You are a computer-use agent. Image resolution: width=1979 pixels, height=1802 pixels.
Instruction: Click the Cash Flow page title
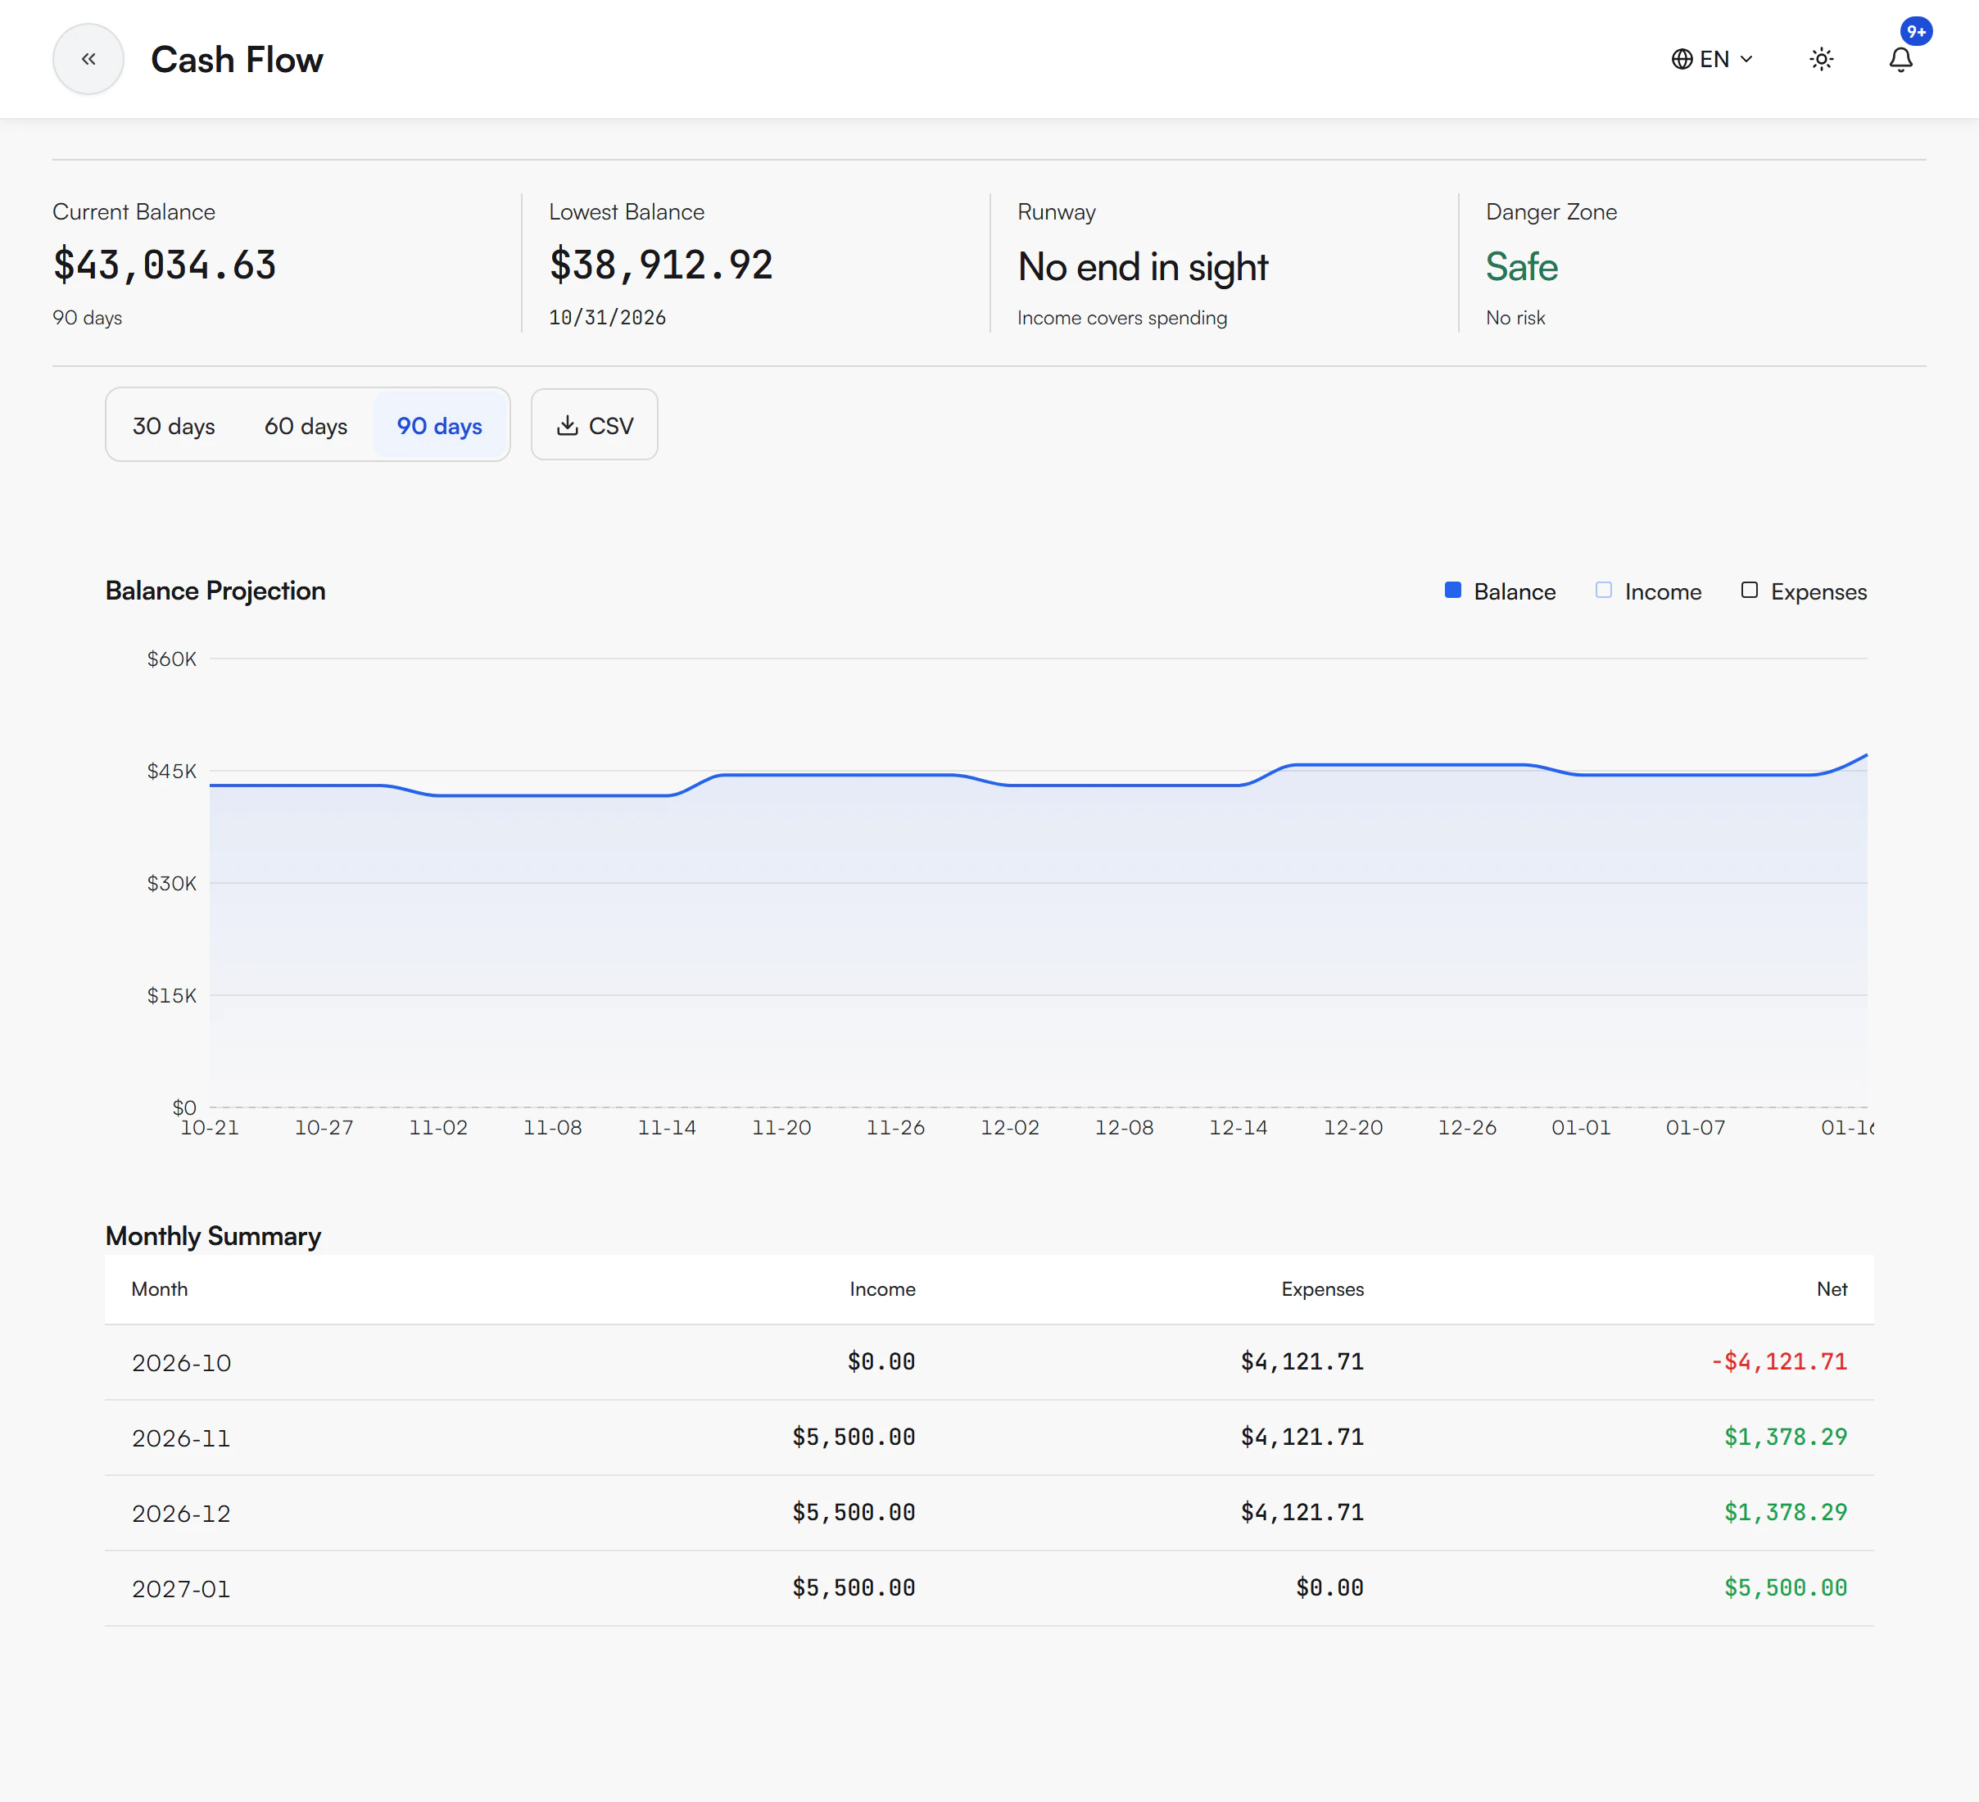coord(237,60)
